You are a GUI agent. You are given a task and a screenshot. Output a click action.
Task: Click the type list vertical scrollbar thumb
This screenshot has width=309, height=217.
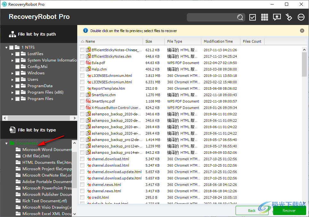[74, 170]
